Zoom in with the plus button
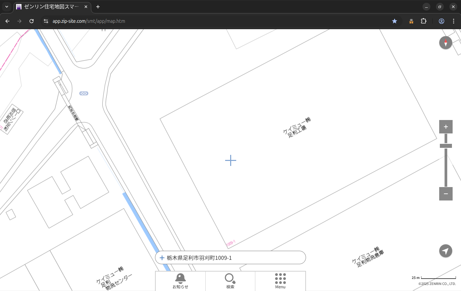The image size is (461, 291). point(446,127)
